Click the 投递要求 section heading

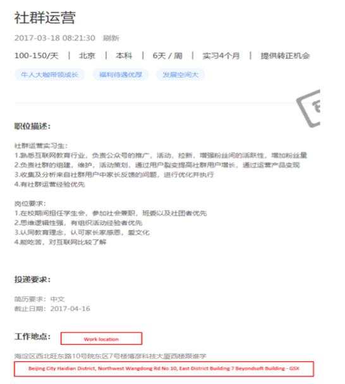pyautogui.click(x=32, y=279)
